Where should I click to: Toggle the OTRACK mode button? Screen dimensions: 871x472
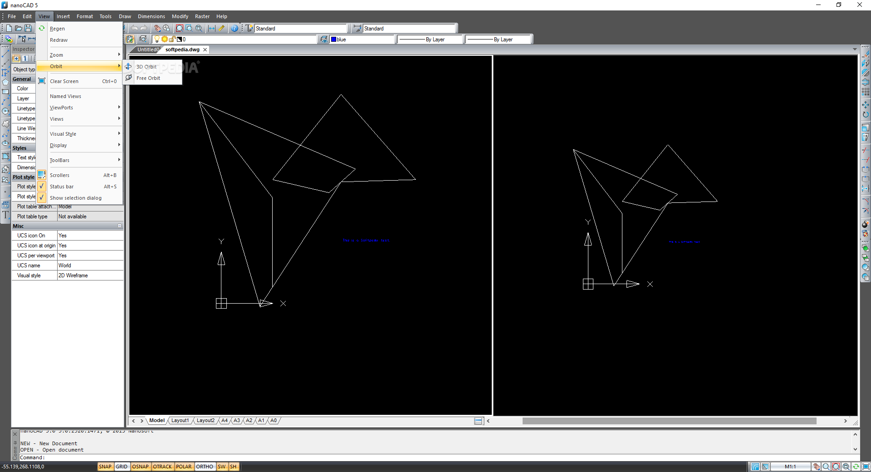(162, 467)
